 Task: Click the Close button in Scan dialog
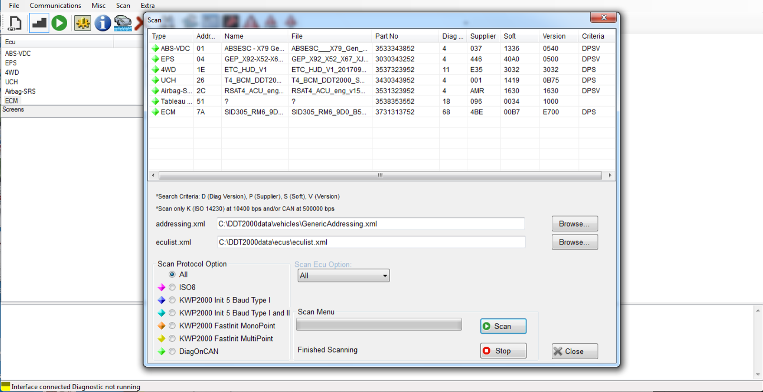[575, 352]
